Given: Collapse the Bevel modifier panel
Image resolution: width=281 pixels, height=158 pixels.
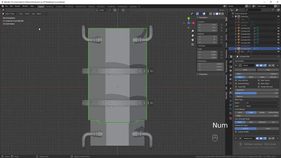Looking at the screenshot, I should [236, 65].
